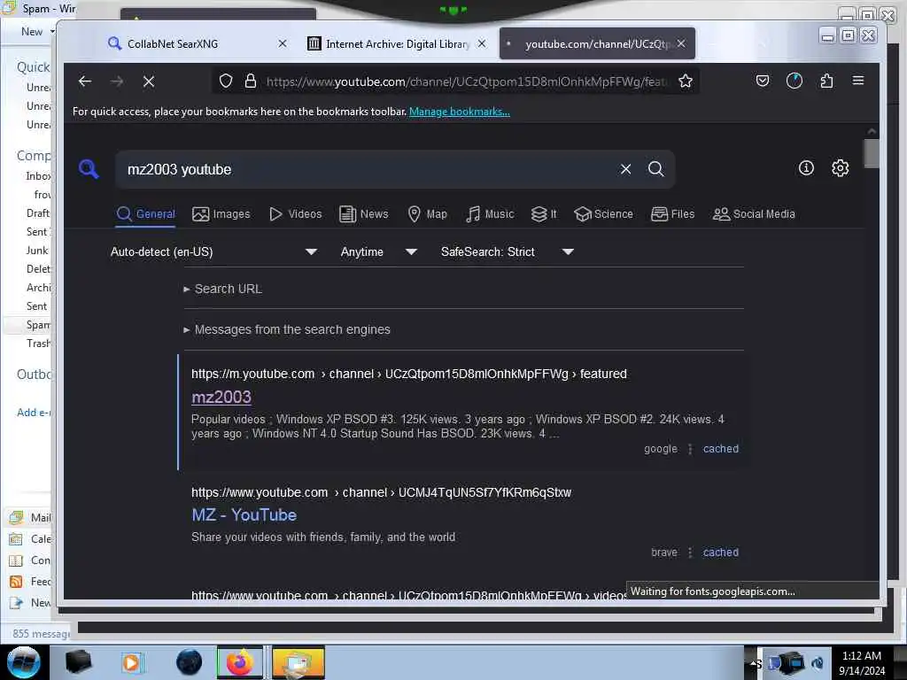Switch to the Internet Archive tab

(x=398, y=43)
